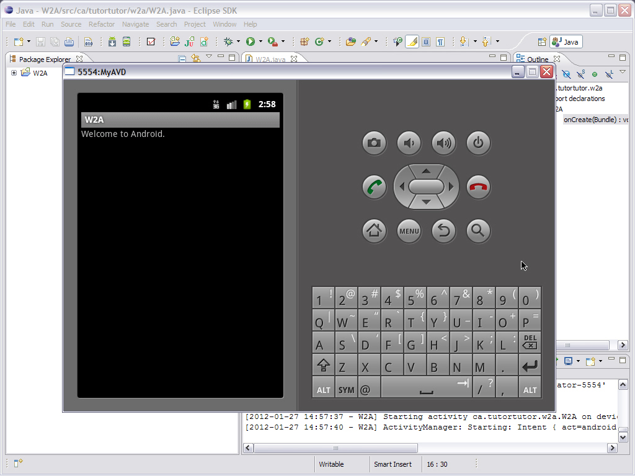Open the Project menu
The height and width of the screenshot is (476, 635).
[195, 24]
